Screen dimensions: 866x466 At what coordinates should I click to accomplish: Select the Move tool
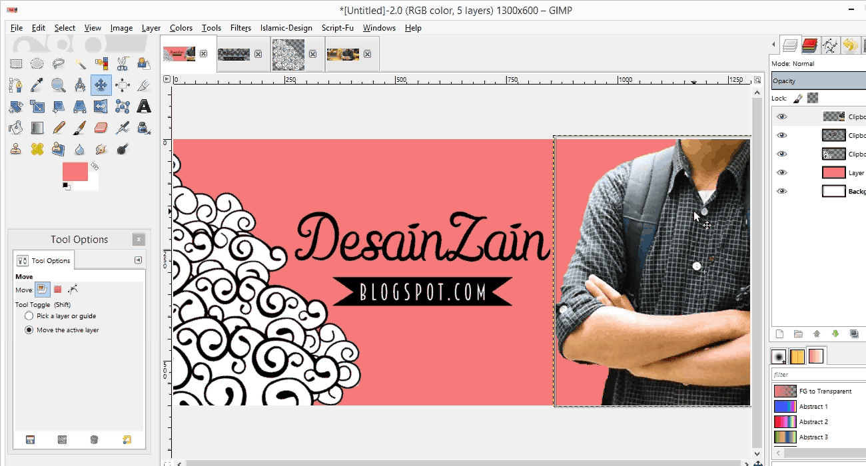tap(101, 85)
